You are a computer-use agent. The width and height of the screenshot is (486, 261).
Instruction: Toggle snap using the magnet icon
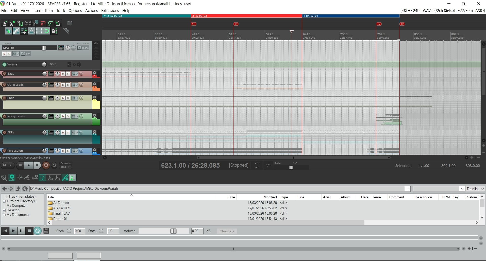[46, 31]
